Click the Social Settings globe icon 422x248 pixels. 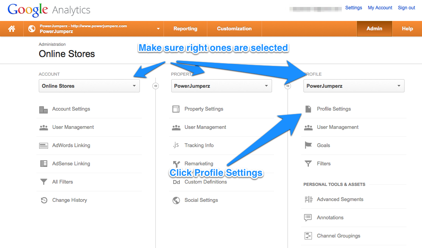(x=176, y=200)
